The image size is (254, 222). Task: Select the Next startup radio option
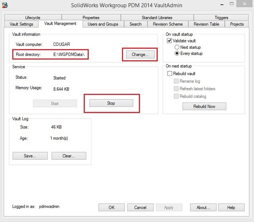177,47
